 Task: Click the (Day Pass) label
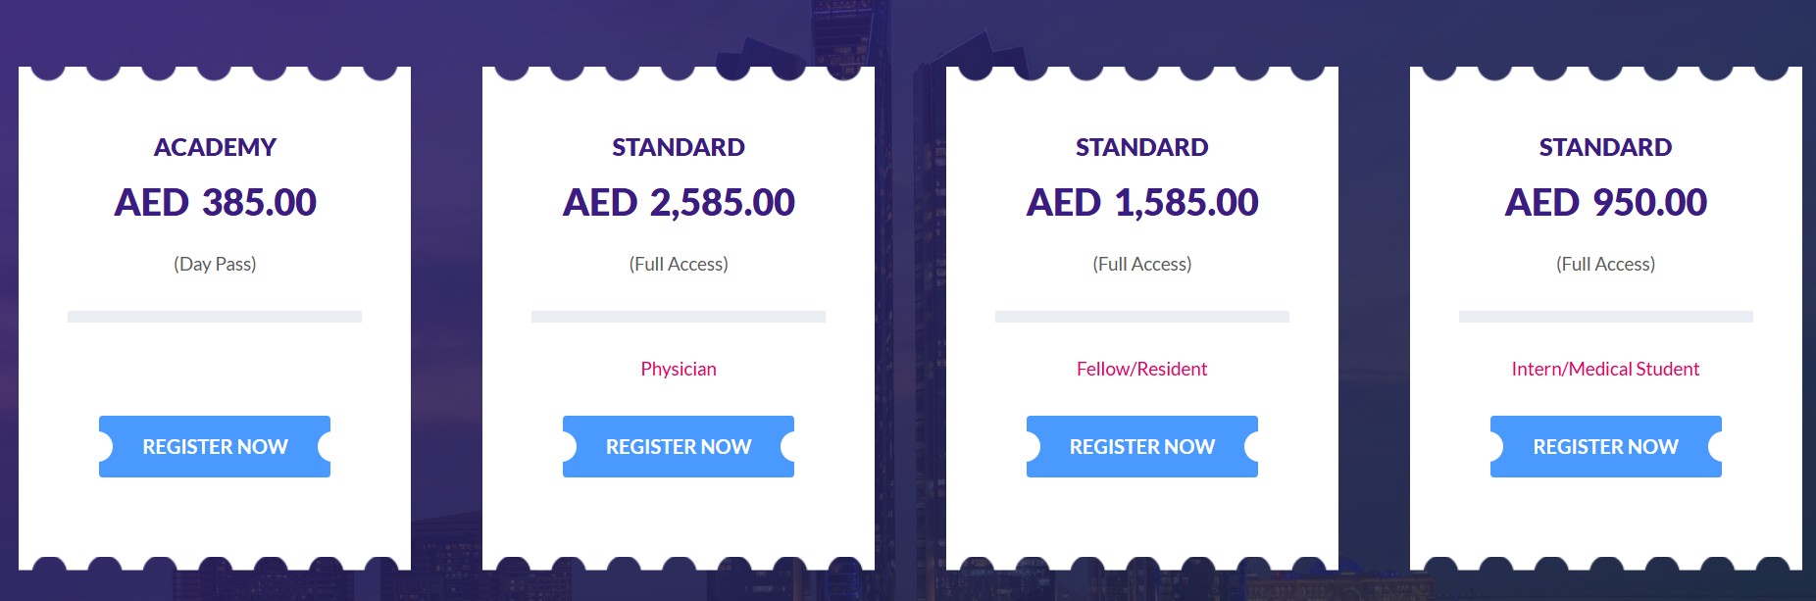[x=215, y=264]
